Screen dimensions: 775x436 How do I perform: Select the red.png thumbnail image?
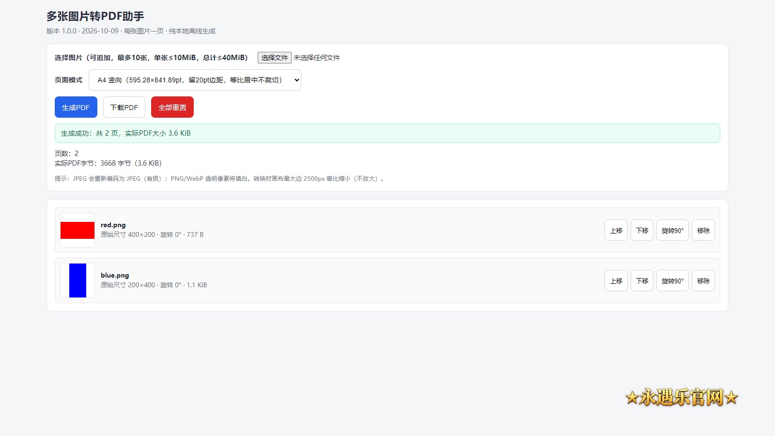(x=77, y=230)
